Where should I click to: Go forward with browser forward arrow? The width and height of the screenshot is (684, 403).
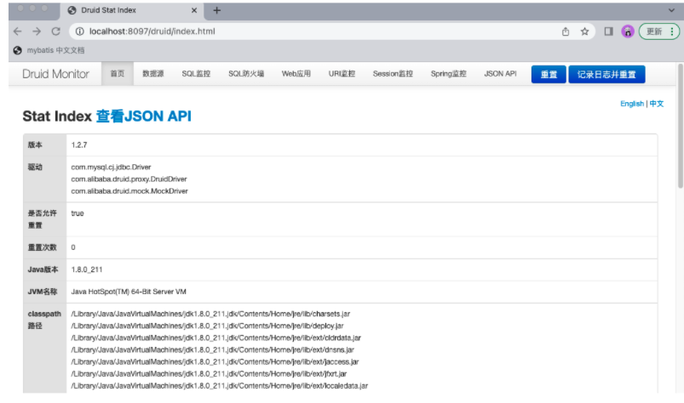pyautogui.click(x=37, y=31)
